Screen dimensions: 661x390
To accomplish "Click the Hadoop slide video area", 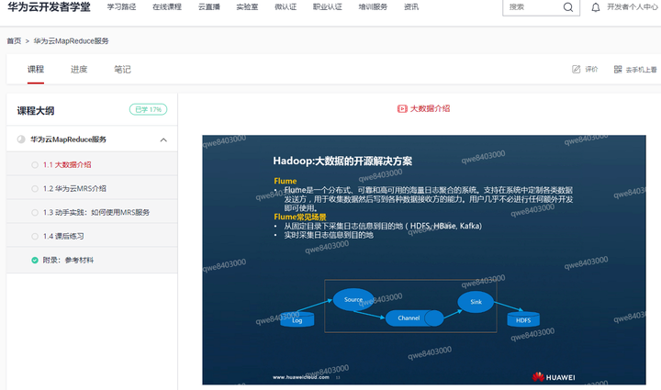I will pyautogui.click(x=423, y=260).
